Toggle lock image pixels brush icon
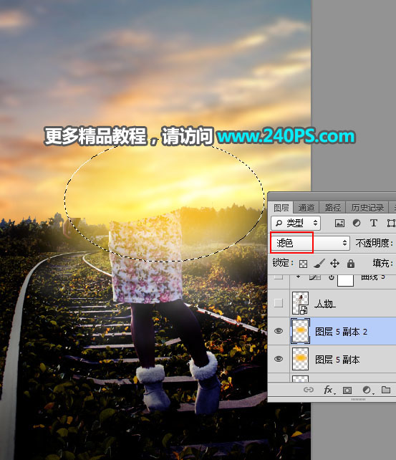Screen dimensions: 396x460 (319, 264)
